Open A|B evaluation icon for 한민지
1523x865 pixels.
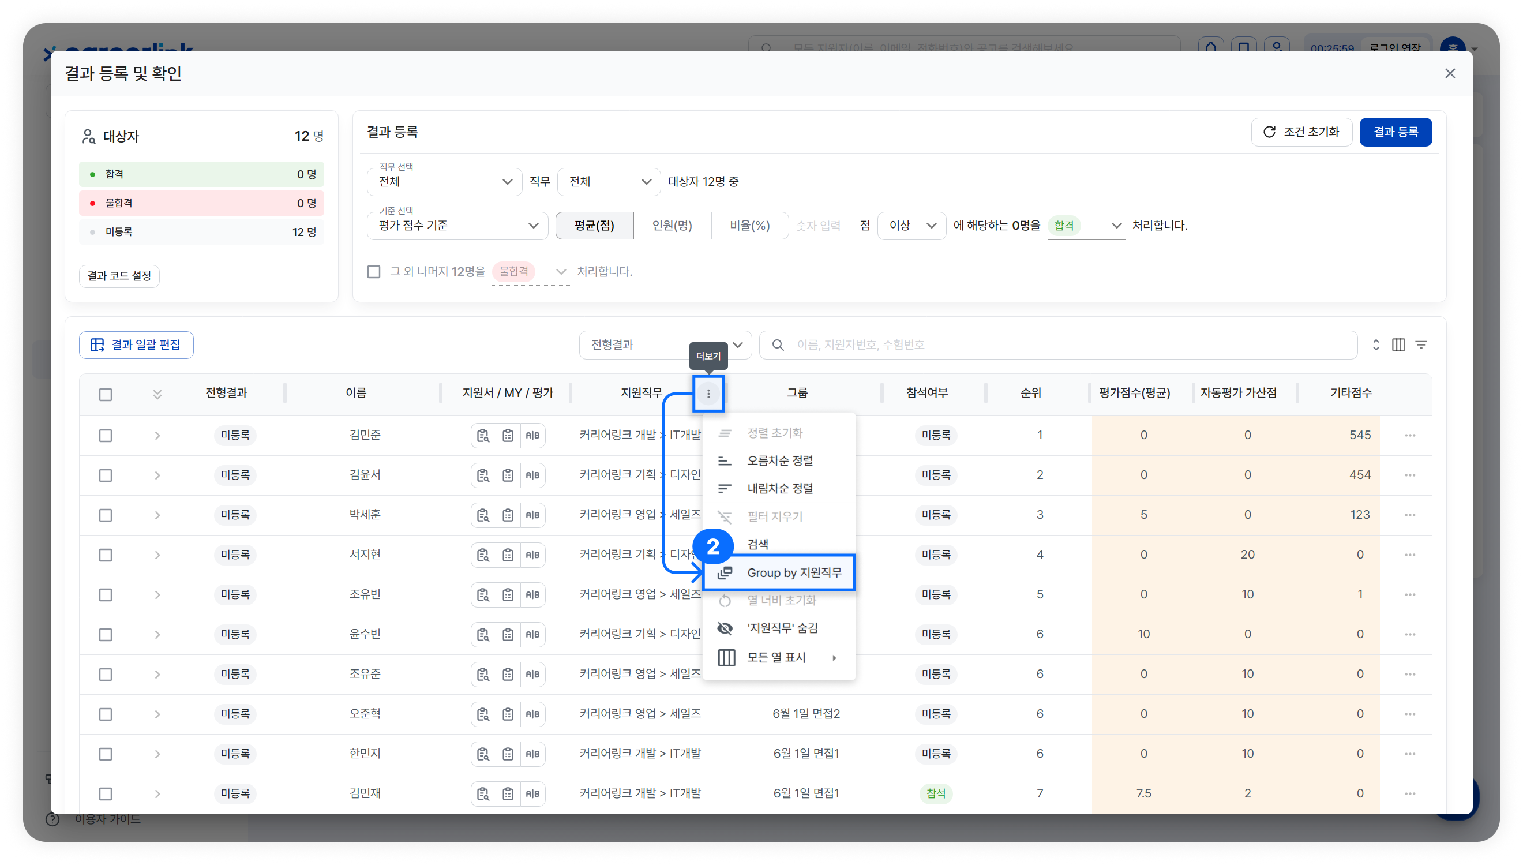click(532, 754)
